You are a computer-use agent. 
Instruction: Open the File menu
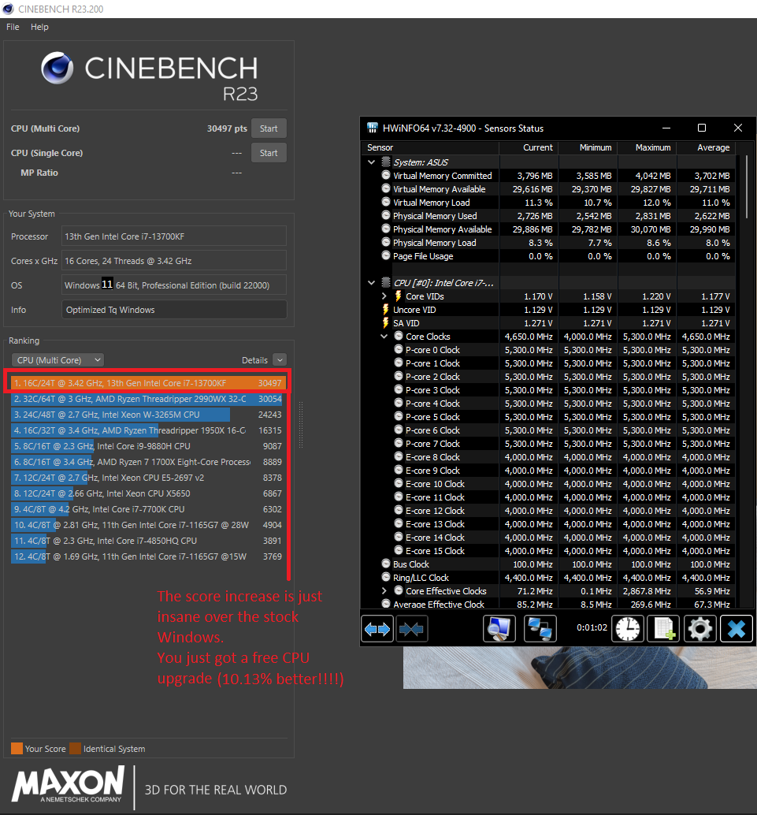coord(13,27)
